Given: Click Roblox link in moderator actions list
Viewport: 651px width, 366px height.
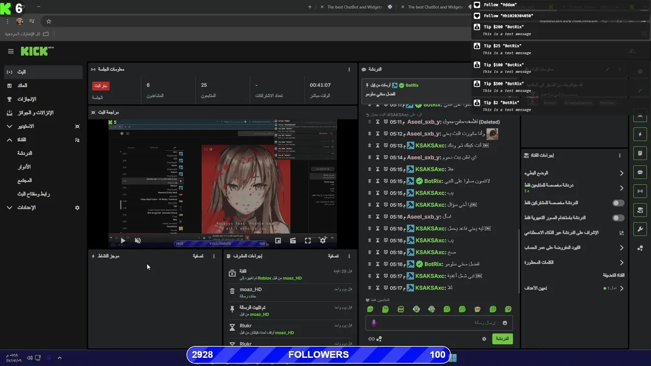Looking at the screenshot, I should click(264, 278).
